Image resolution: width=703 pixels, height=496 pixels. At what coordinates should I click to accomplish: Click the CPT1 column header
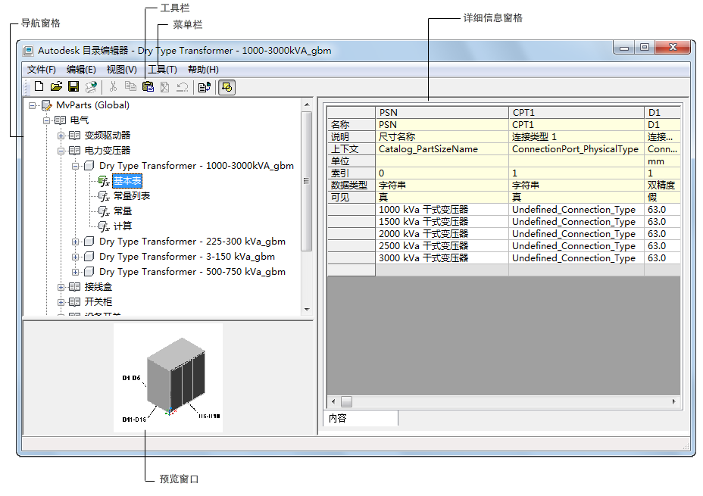pyautogui.click(x=576, y=113)
